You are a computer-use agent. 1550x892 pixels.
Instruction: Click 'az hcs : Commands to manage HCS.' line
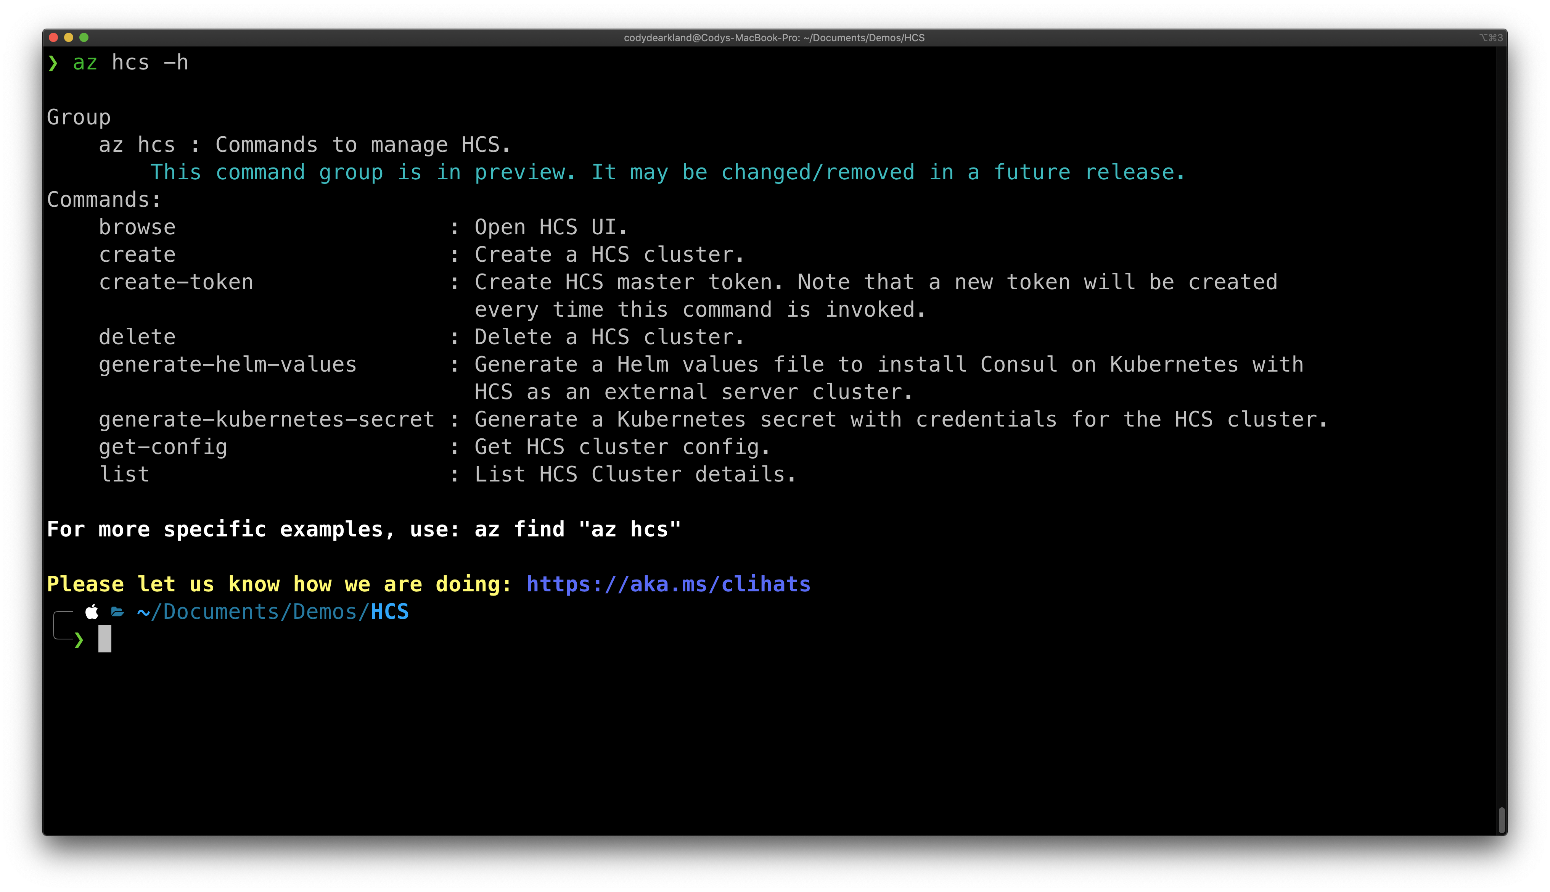pyautogui.click(x=304, y=145)
